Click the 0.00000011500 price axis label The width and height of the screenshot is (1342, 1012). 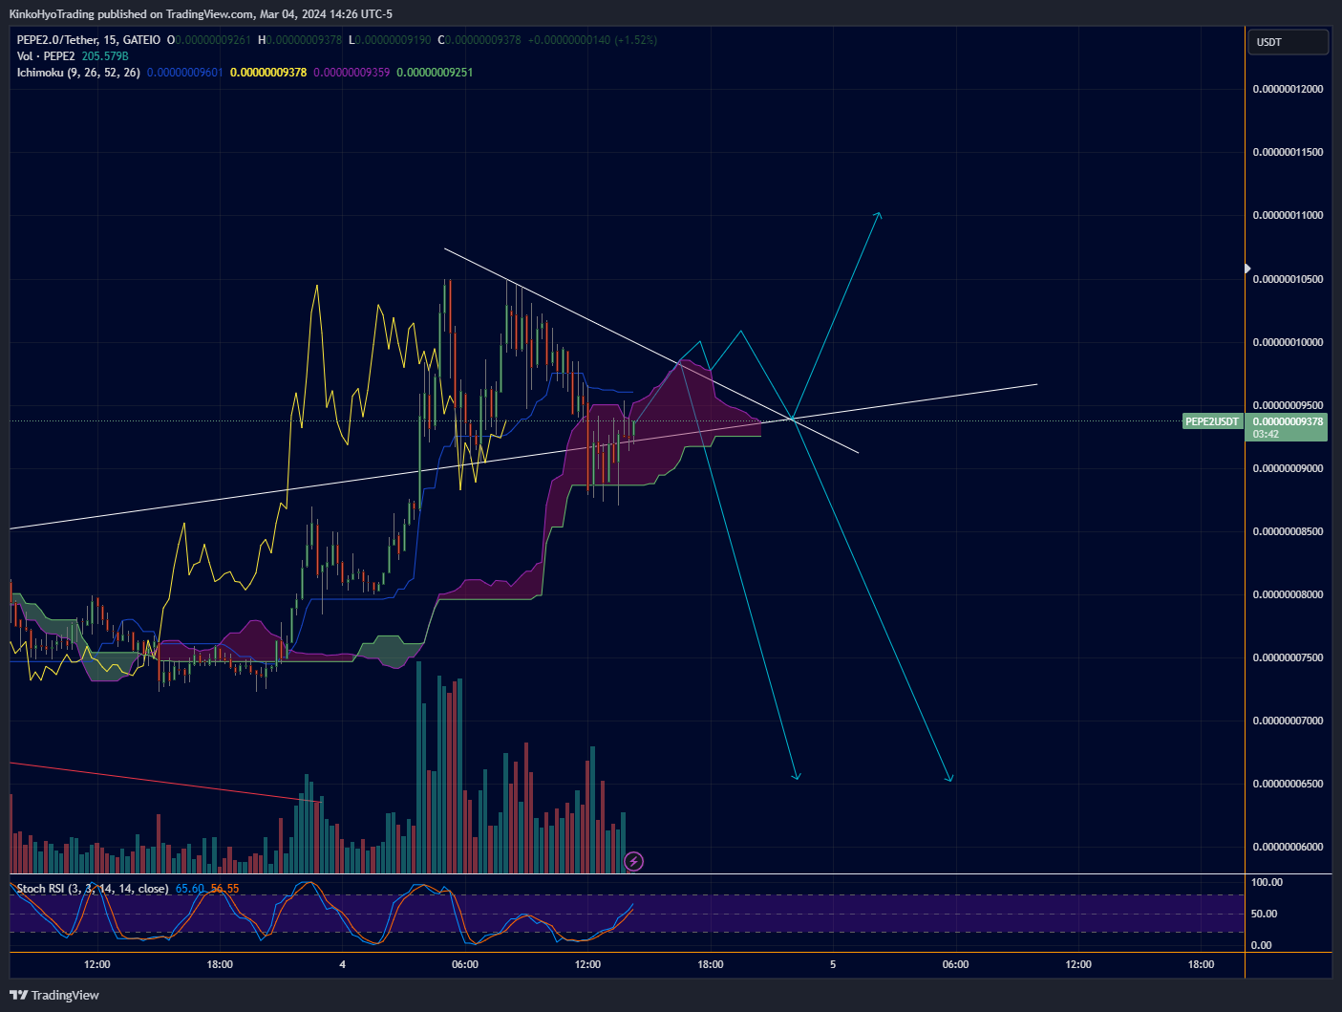pyautogui.click(x=1288, y=152)
